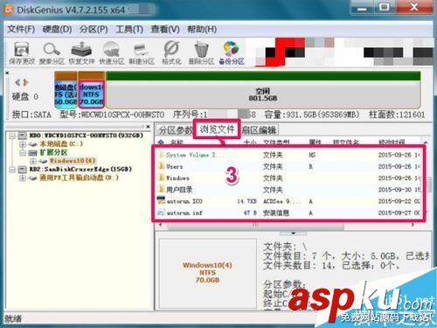Click the autorun.inf file icon
The image size is (437, 328).
coord(161,213)
